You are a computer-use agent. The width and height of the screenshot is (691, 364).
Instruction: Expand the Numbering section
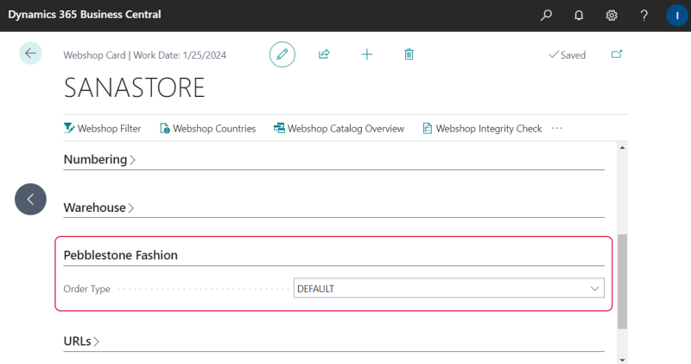99,159
